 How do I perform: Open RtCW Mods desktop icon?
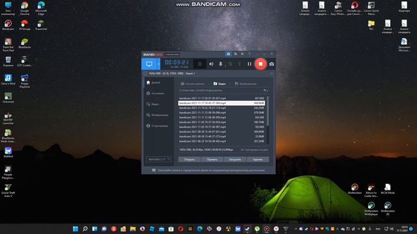pyautogui.click(x=388, y=189)
